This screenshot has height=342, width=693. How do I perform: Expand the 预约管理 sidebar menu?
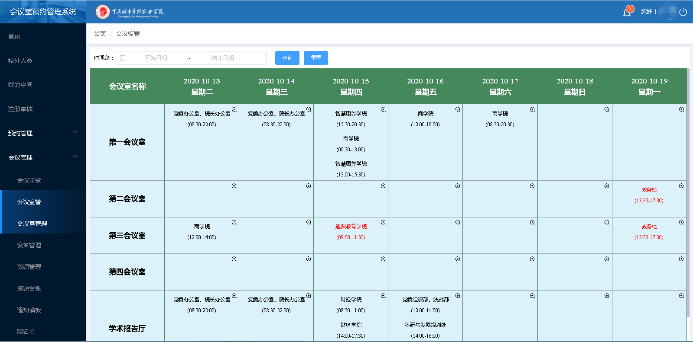pos(42,133)
